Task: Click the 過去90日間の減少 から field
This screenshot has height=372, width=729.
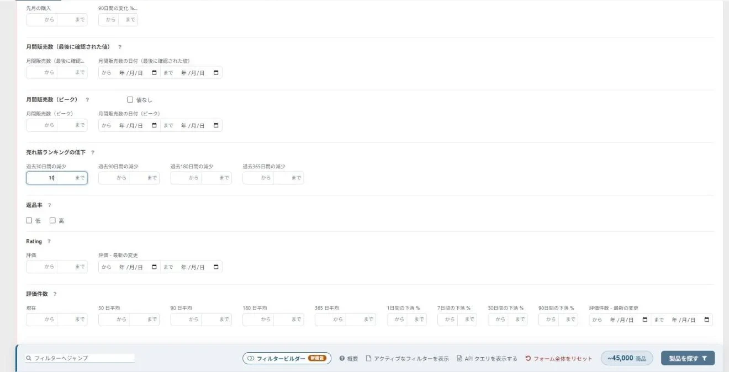Action: click(114, 178)
